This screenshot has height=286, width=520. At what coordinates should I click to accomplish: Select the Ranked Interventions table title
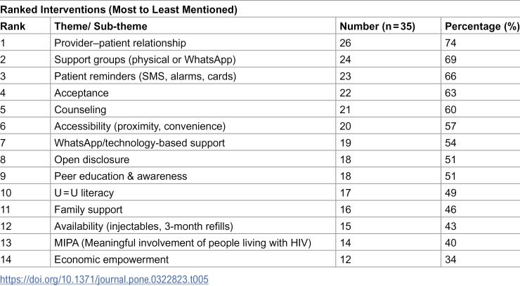[x=119, y=10]
